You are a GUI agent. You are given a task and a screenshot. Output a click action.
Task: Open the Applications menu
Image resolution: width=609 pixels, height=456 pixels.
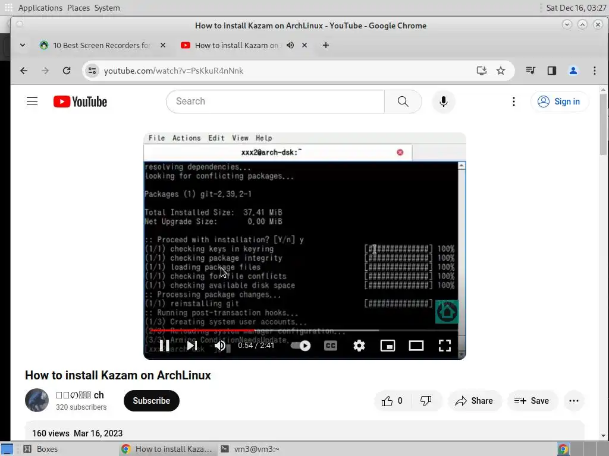pos(40,8)
